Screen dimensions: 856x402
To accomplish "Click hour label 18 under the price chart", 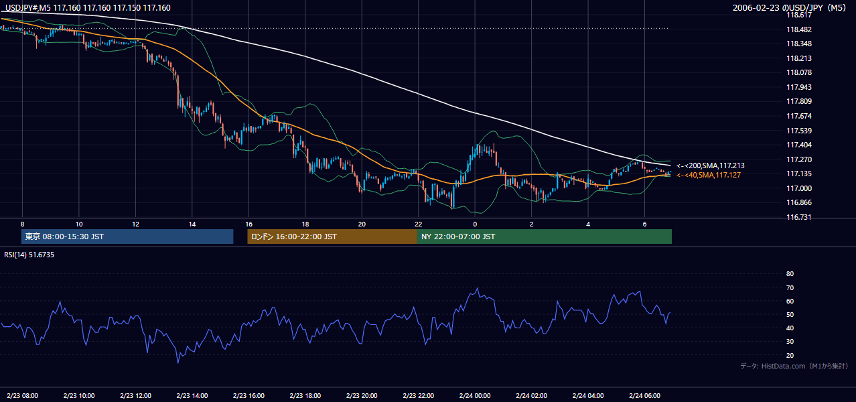I will (x=305, y=224).
